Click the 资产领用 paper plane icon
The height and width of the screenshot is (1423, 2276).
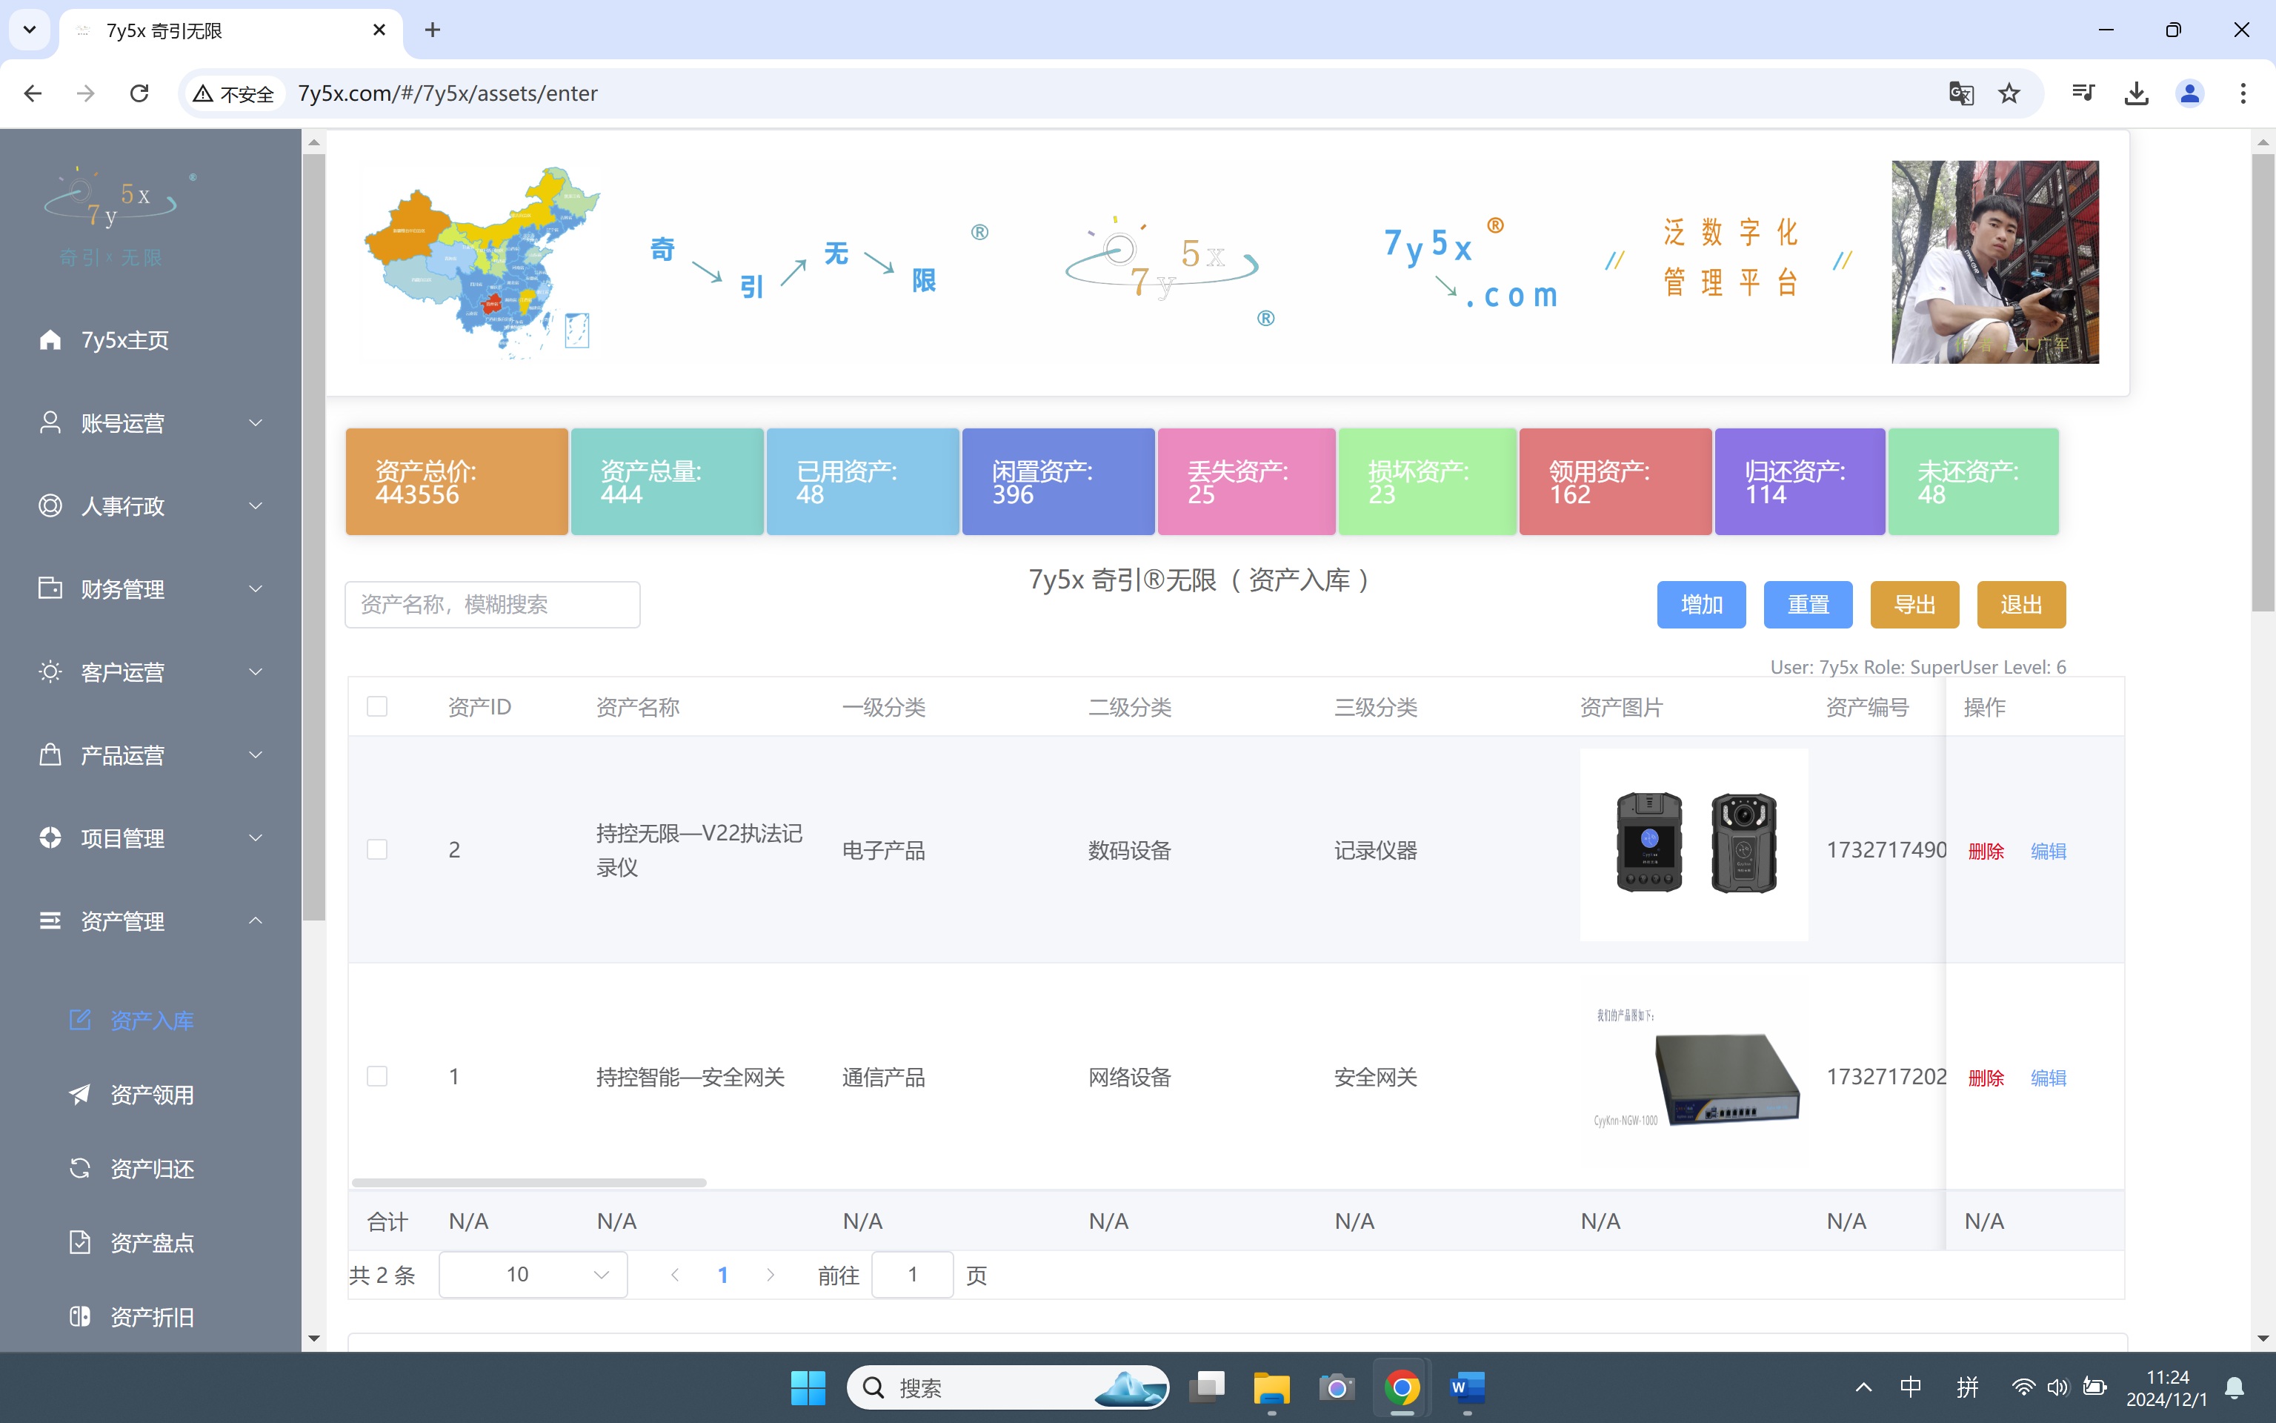coord(80,1095)
